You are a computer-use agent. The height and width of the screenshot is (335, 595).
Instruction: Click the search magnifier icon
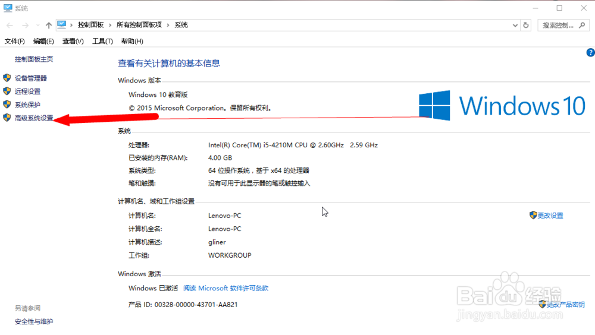pyautogui.click(x=582, y=26)
